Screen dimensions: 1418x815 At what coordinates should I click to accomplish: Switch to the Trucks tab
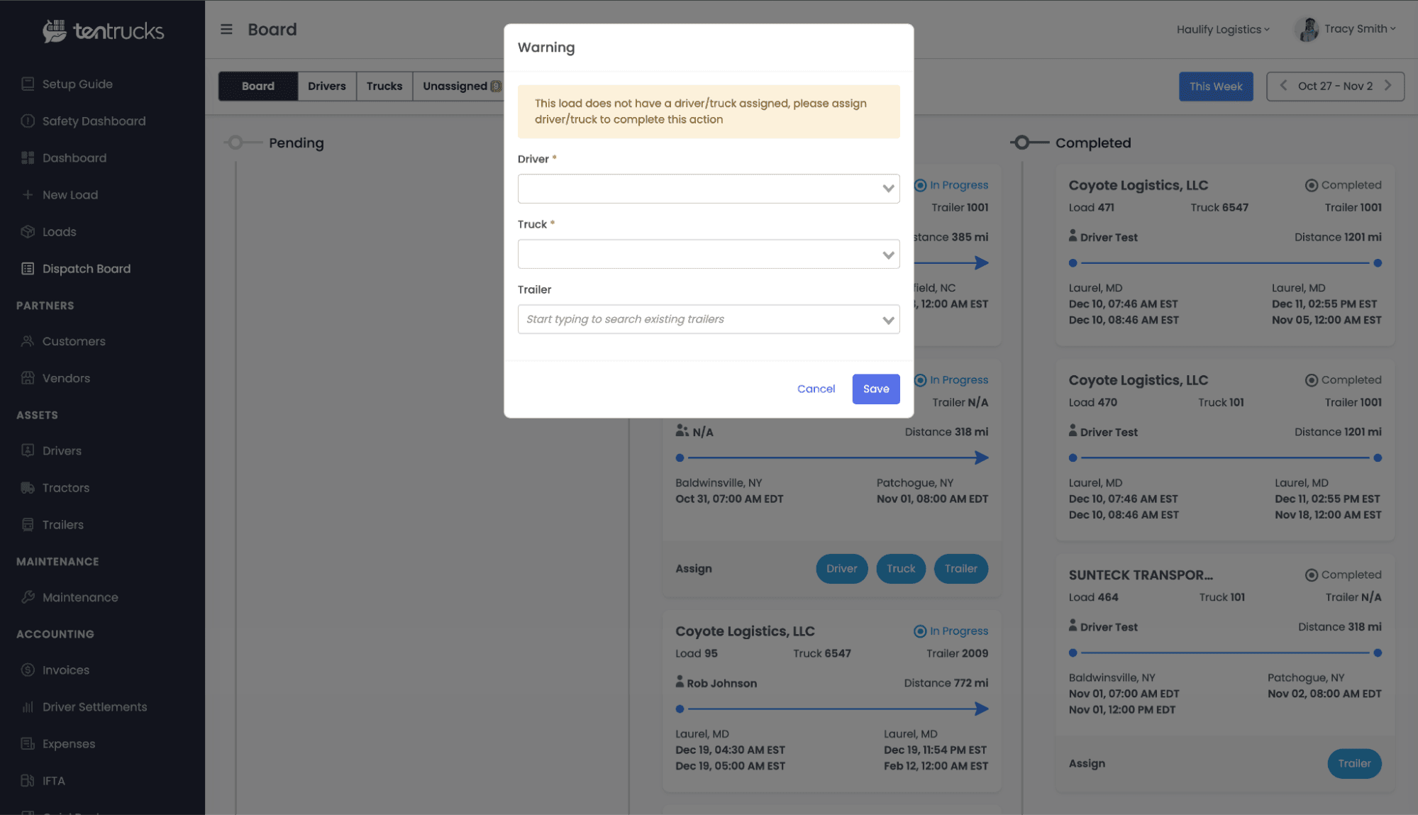(384, 86)
